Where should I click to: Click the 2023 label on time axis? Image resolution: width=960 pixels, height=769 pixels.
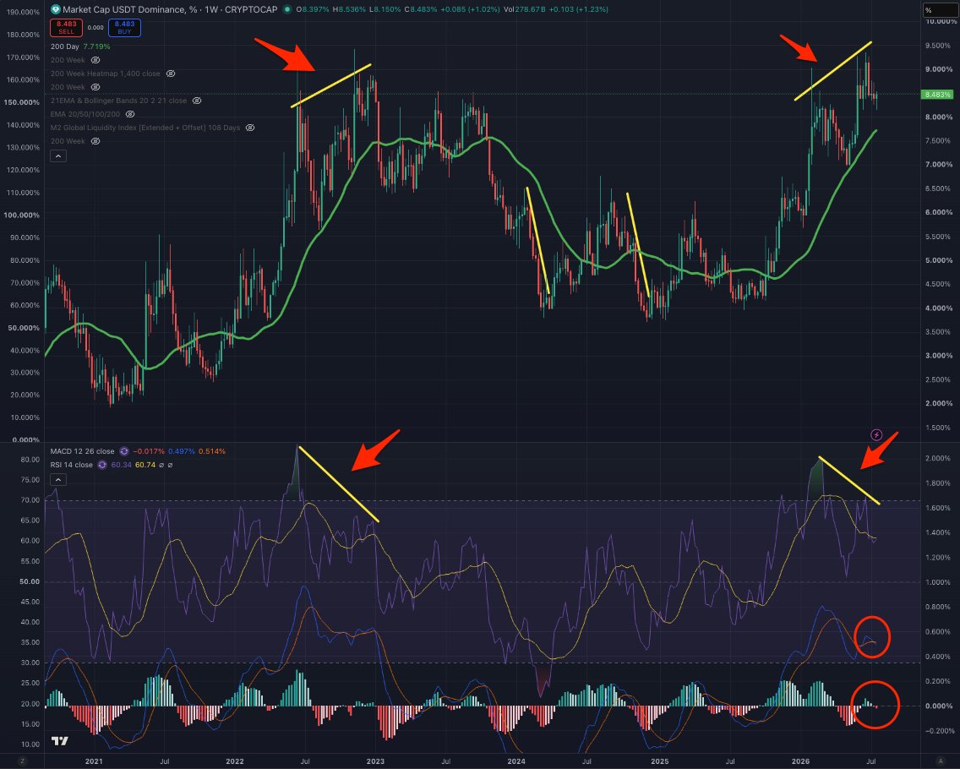click(x=375, y=761)
